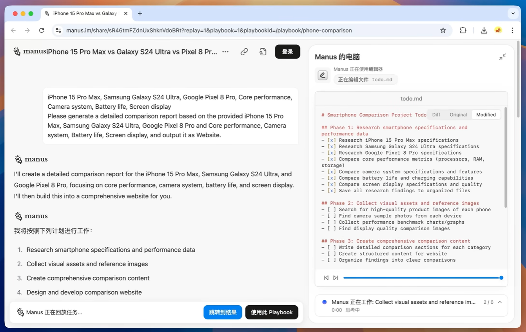
Task: Skip to previous step in replay
Action: [x=326, y=277]
